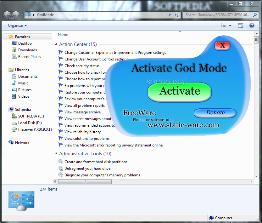Select View reliability history item

click(82, 132)
